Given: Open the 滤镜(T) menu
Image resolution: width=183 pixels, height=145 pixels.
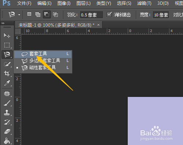Looking at the screenshot, I should coord(144,3).
